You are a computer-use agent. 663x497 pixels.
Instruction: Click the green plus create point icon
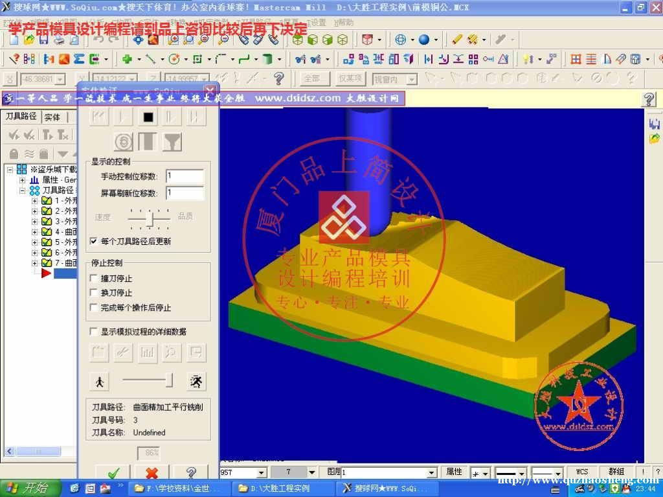click(127, 59)
